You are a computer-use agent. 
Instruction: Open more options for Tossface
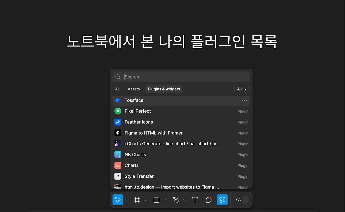click(244, 100)
